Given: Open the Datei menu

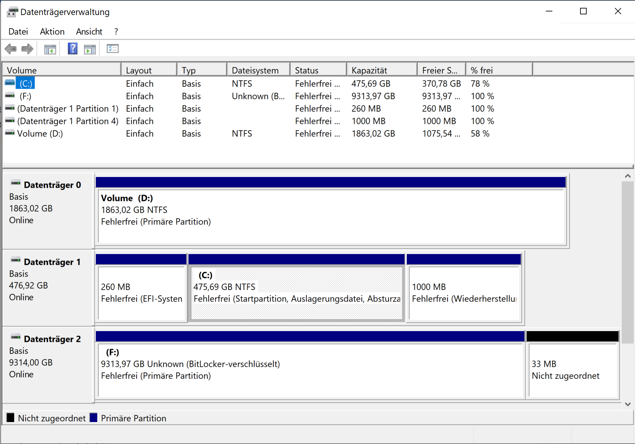Looking at the screenshot, I should click(18, 32).
